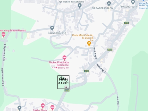Click the Ya Services location pin

coord(80,5)
